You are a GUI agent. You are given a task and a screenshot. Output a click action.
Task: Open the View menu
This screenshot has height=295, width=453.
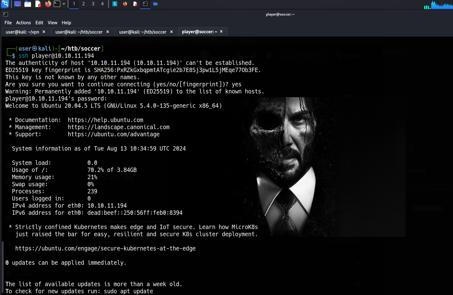pos(52,23)
